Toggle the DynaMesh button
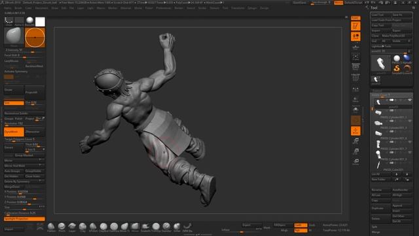The height and width of the screenshot is (236, 419). (x=14, y=132)
